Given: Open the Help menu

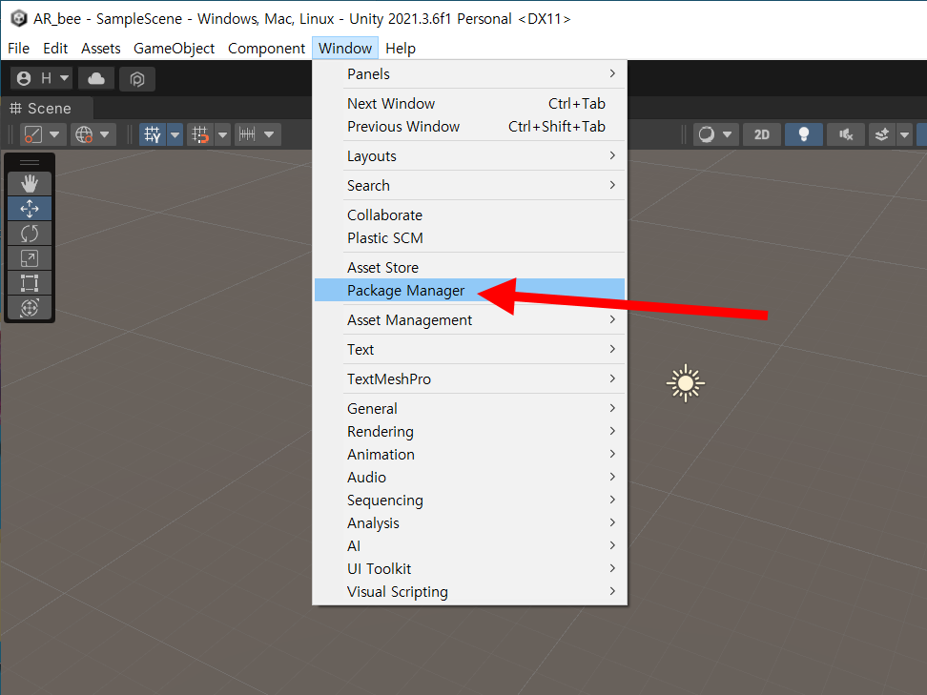Looking at the screenshot, I should pyautogui.click(x=401, y=49).
